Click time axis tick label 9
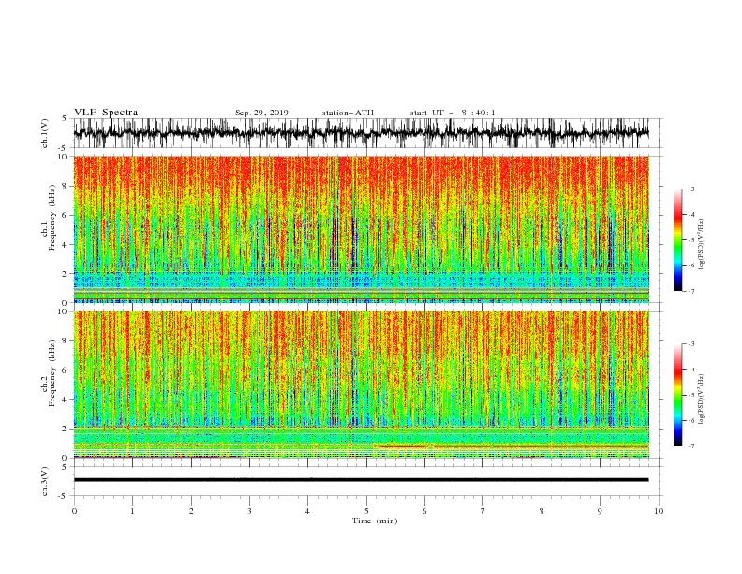The height and width of the screenshot is (574, 742). (600, 511)
